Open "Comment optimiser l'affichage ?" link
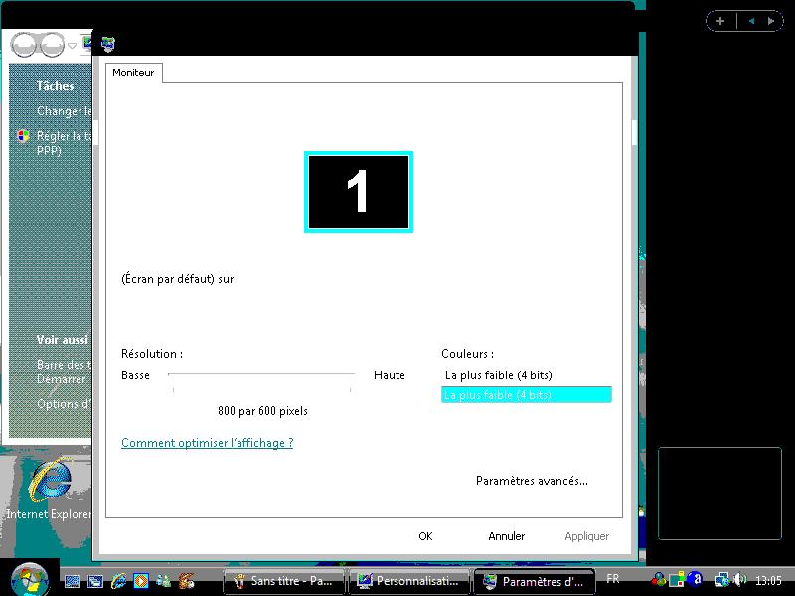795x596 pixels. pyautogui.click(x=207, y=443)
